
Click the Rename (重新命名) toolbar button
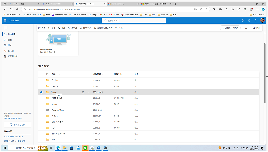(86, 28)
